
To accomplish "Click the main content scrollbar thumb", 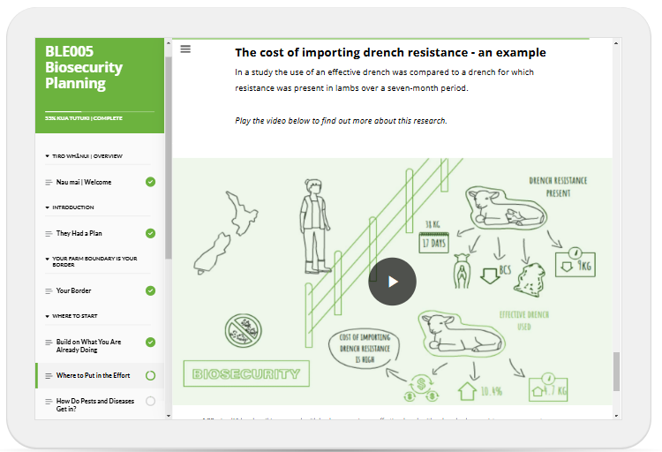I will tap(616, 372).
